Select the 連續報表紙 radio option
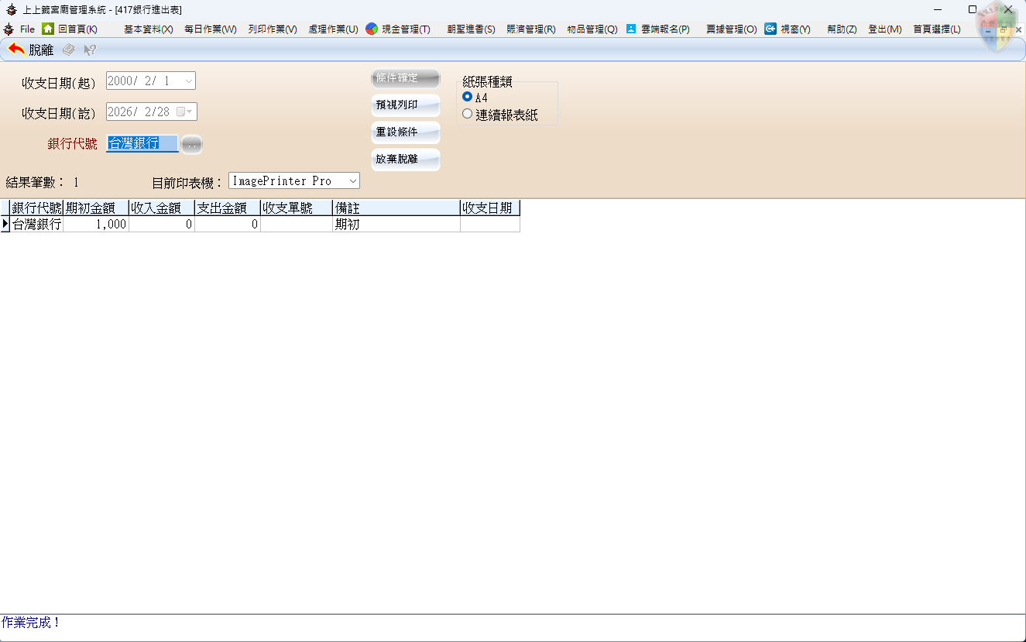1026x642 pixels. (x=467, y=114)
